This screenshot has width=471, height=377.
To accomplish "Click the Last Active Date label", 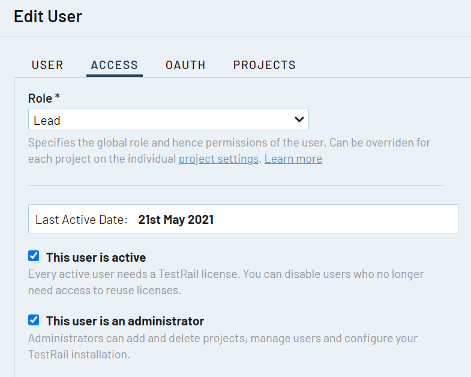I will point(82,220).
